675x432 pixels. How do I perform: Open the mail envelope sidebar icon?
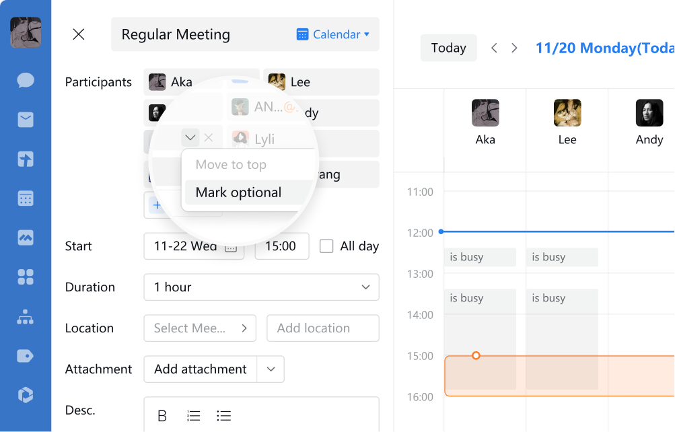tap(26, 120)
